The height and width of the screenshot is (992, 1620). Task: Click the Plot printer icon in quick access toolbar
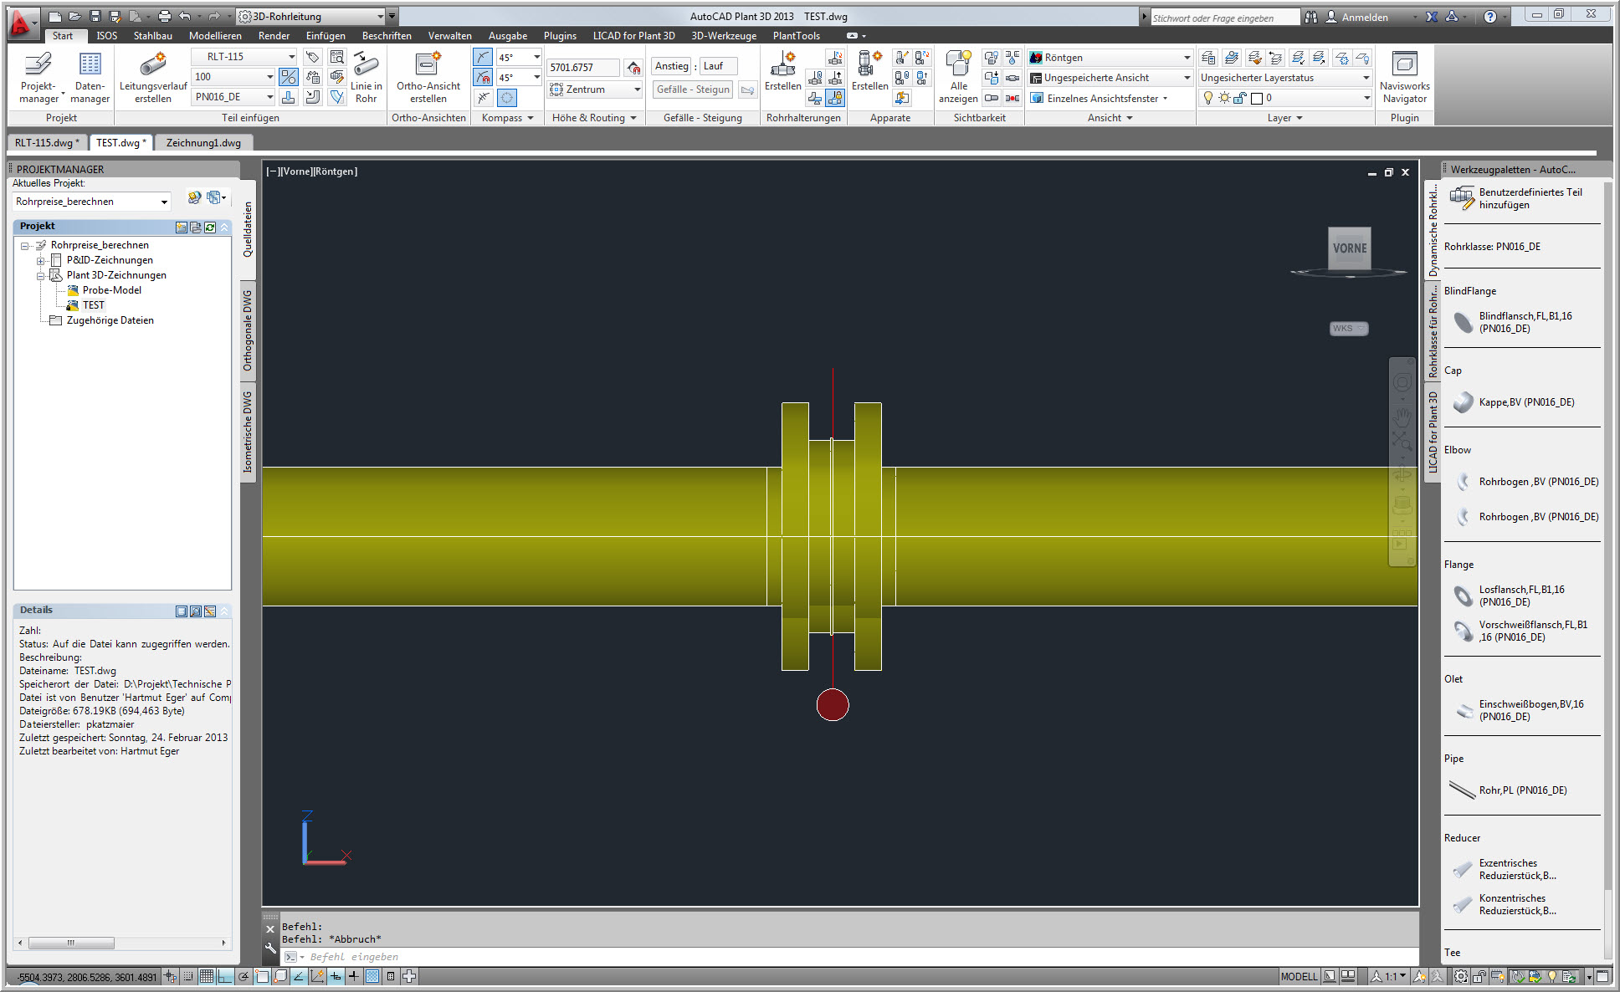(x=165, y=16)
